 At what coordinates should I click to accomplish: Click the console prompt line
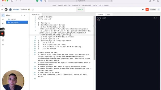point(98,20)
